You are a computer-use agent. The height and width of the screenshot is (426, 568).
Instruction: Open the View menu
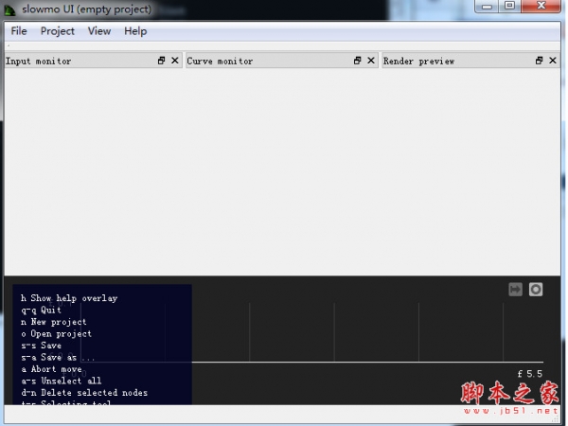(x=99, y=31)
